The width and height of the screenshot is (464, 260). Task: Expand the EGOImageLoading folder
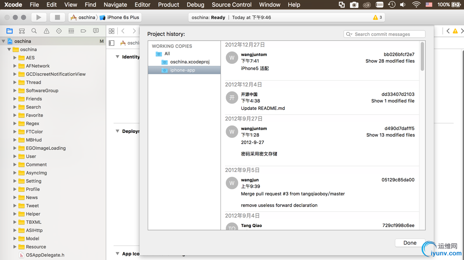pyautogui.click(x=14, y=148)
